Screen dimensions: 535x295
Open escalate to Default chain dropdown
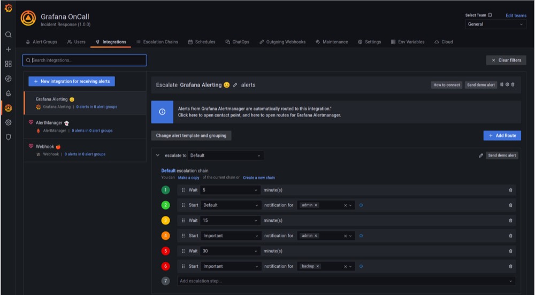(x=226, y=156)
